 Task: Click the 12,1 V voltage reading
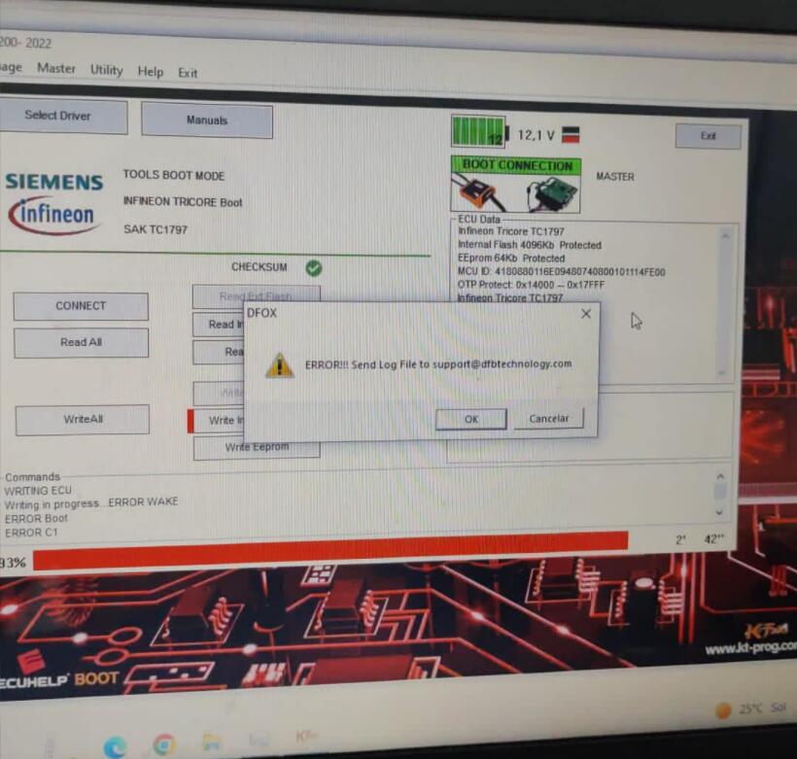[536, 135]
